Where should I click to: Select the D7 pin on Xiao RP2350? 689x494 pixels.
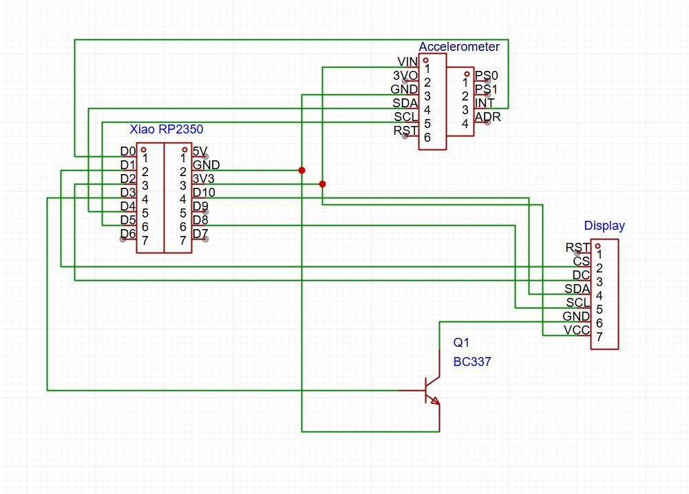click(200, 234)
